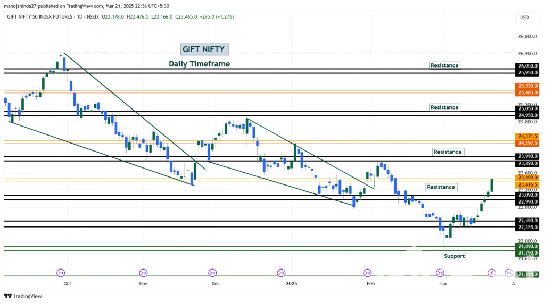Click the orange 24,297.5 price label

pyautogui.click(x=527, y=143)
